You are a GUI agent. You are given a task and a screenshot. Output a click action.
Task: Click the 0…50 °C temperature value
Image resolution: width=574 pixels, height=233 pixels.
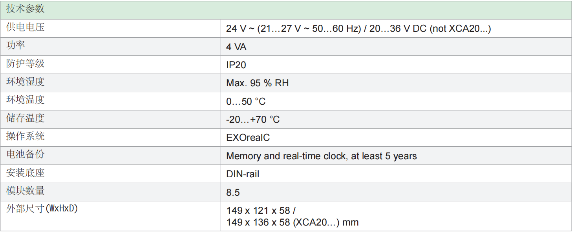(x=246, y=102)
